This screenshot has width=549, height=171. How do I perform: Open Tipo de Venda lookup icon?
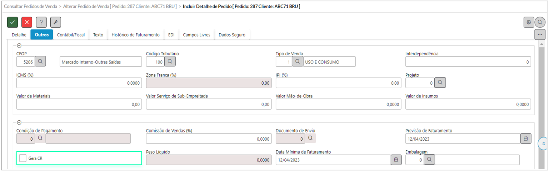pyautogui.click(x=298, y=61)
